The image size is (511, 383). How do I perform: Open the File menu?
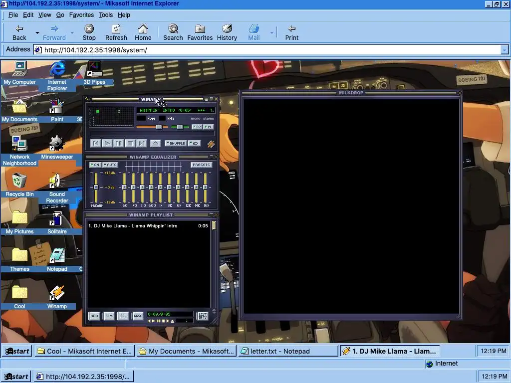click(x=13, y=15)
